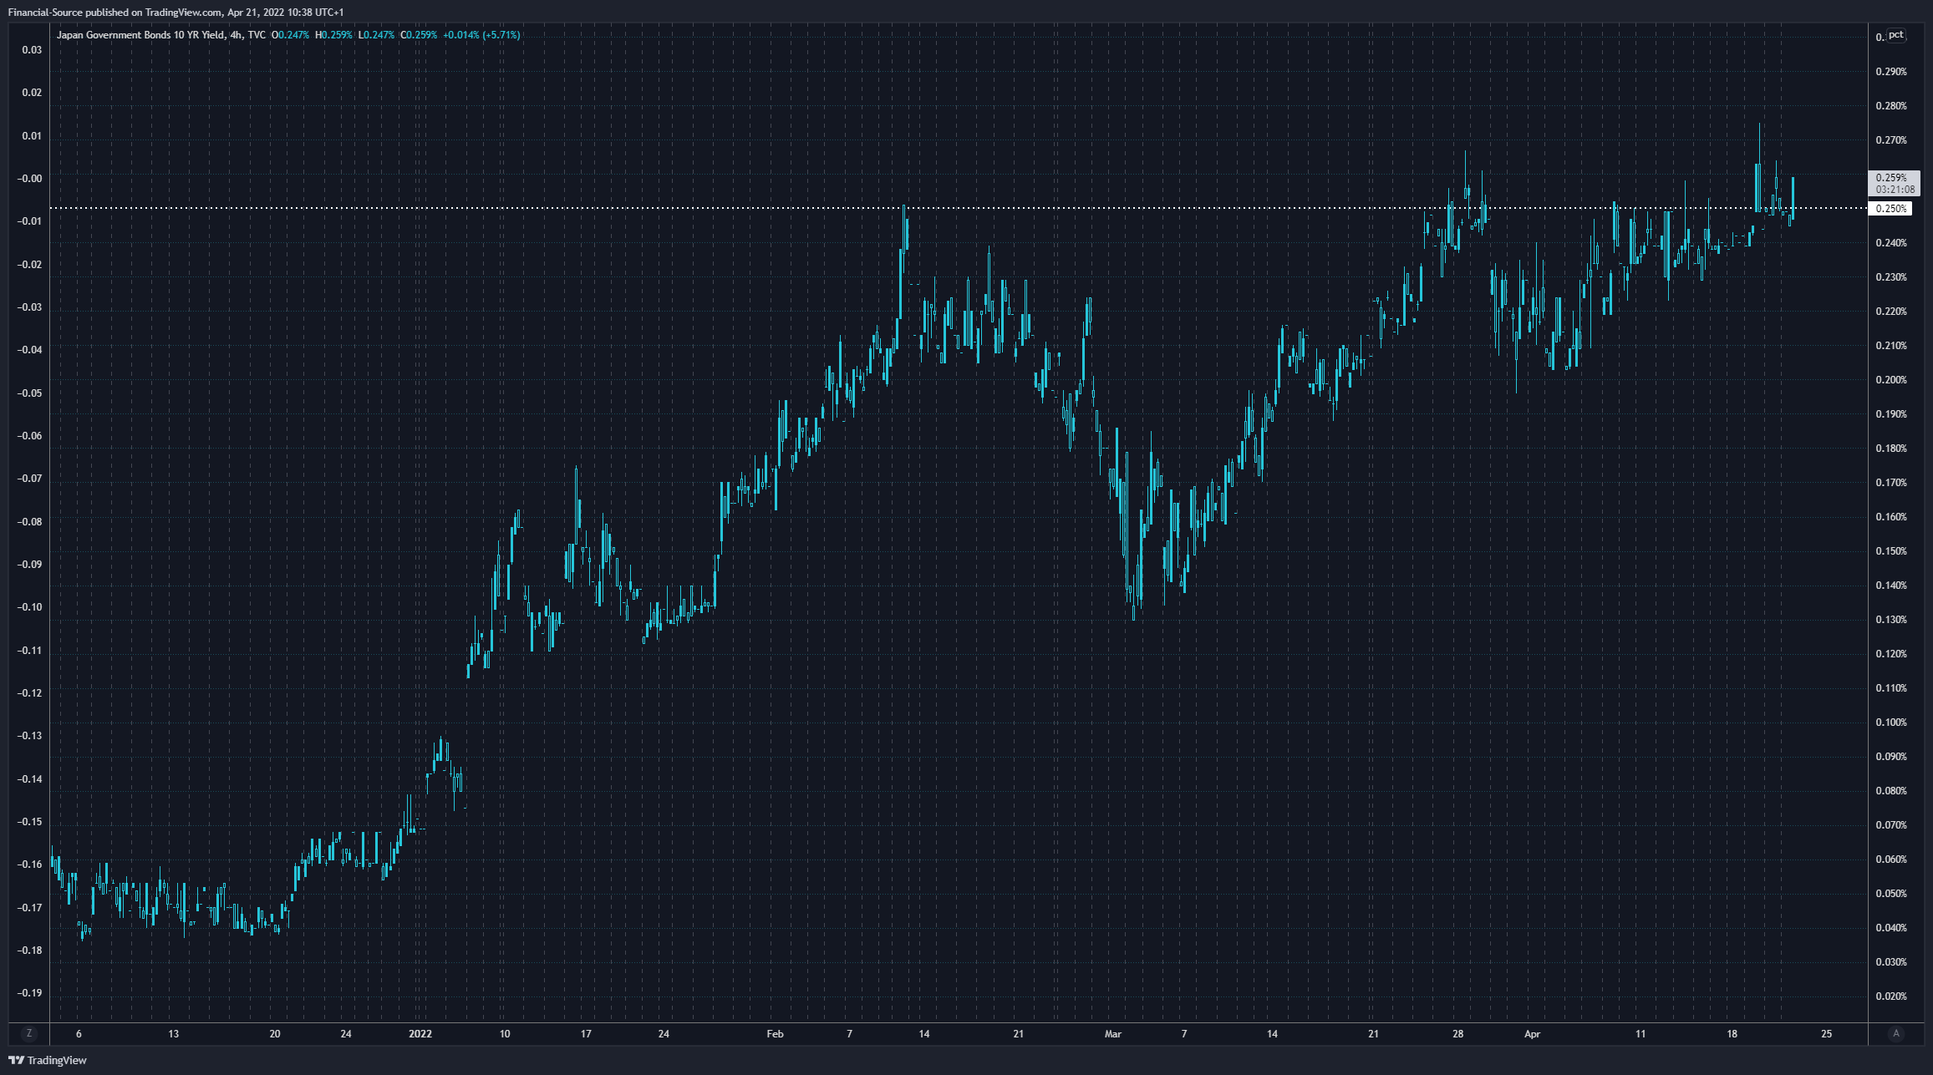Screen dimensions: 1933x1075
Task: Click the 0.200% tick on the right scale
Action: click(1891, 380)
